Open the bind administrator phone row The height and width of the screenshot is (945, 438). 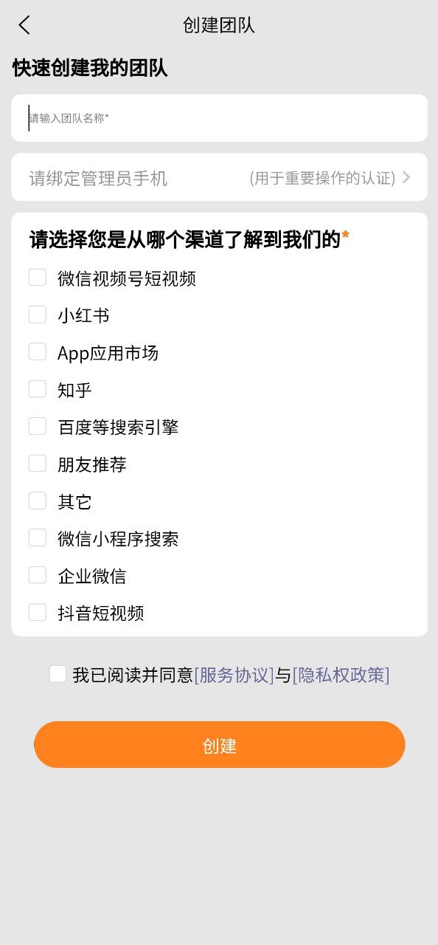tap(219, 177)
